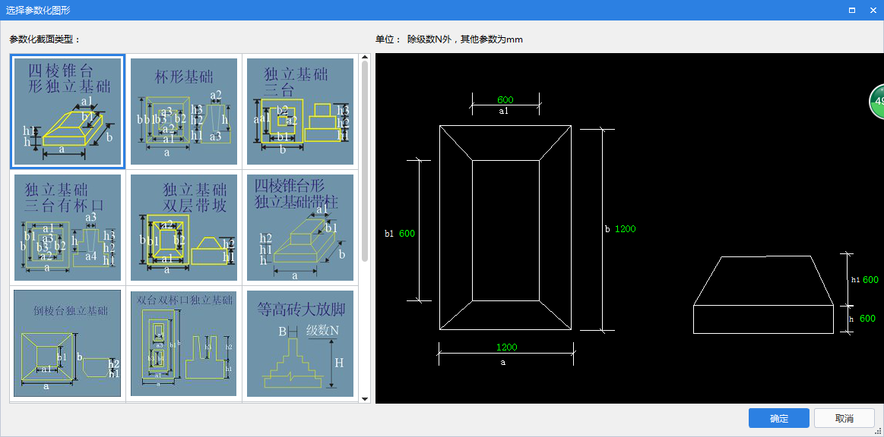The height and width of the screenshot is (437, 884).
Task: Click the thumbnail list scrollbar thumb
Action: [x=365, y=161]
